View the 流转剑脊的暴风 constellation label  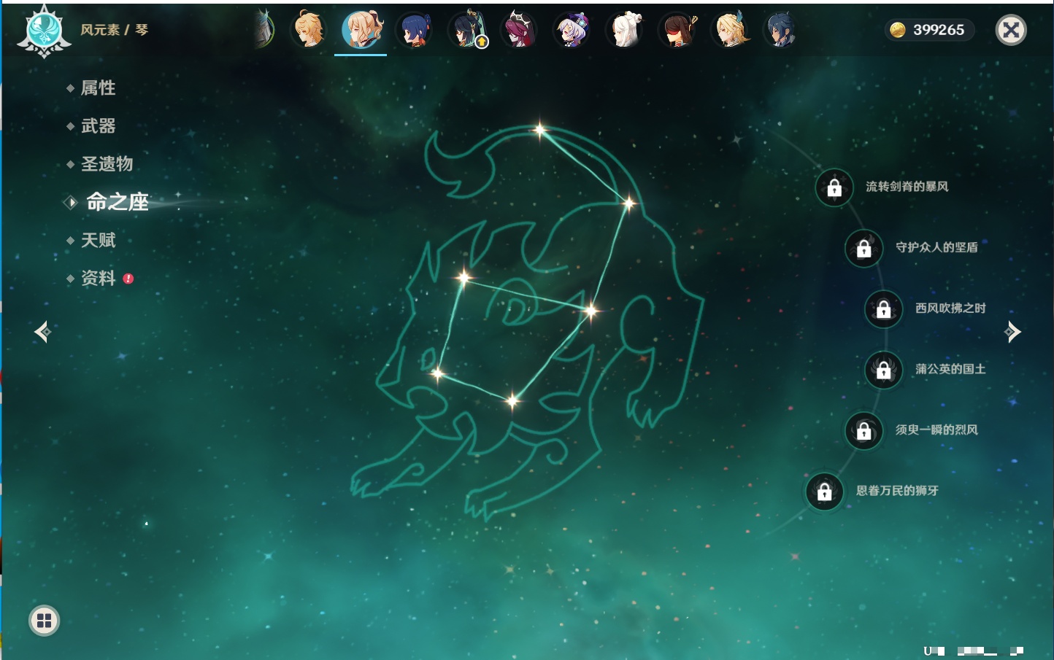coord(907,187)
